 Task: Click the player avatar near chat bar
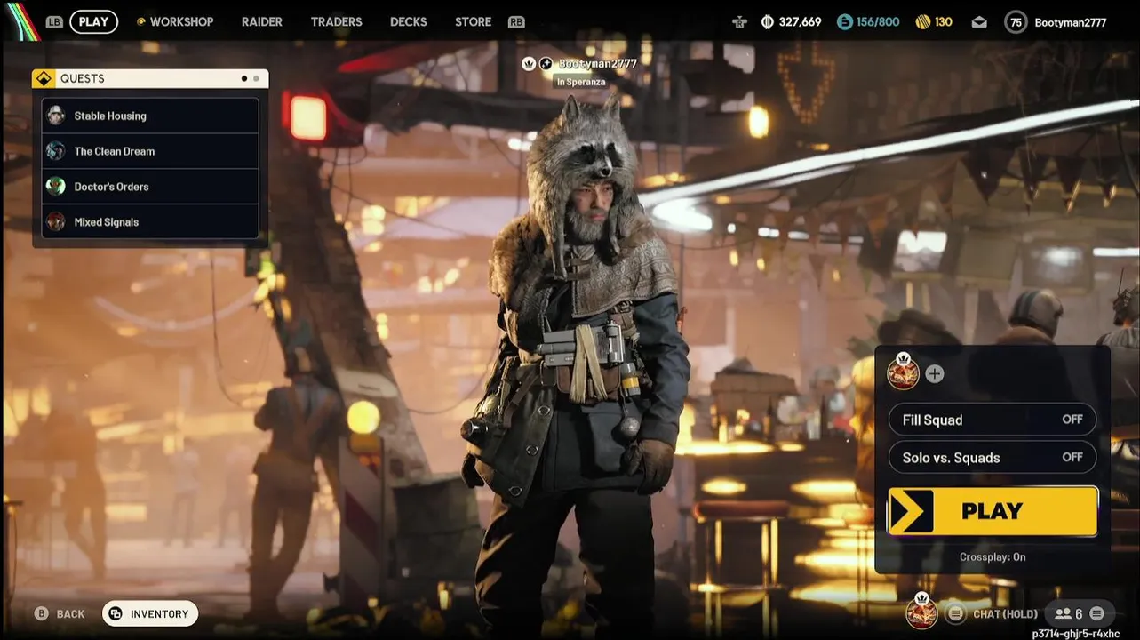(921, 612)
